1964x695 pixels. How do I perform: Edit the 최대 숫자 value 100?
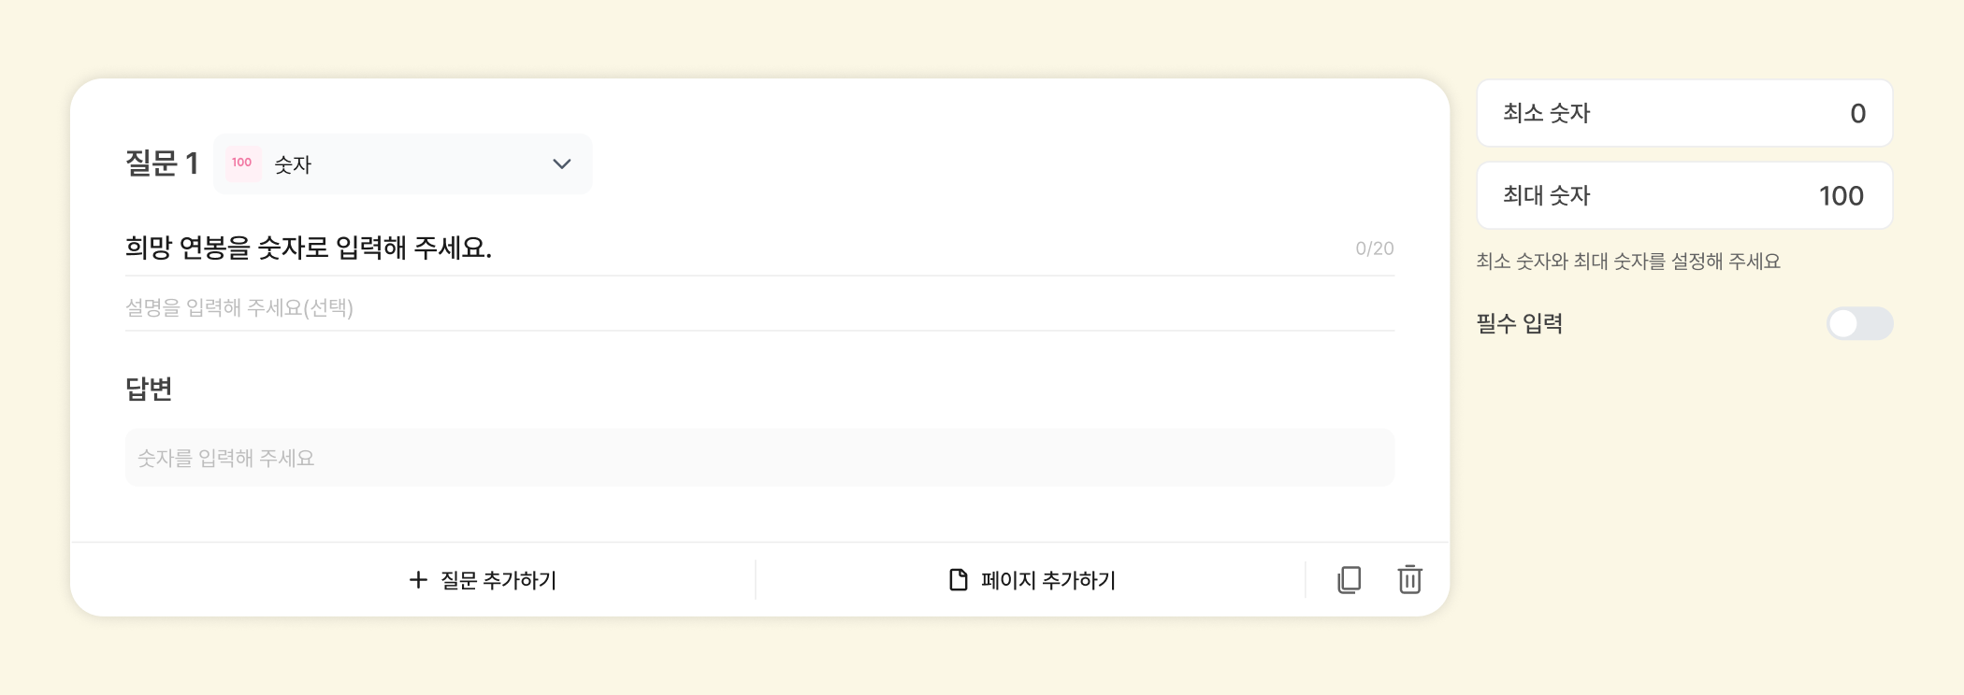tap(1841, 196)
